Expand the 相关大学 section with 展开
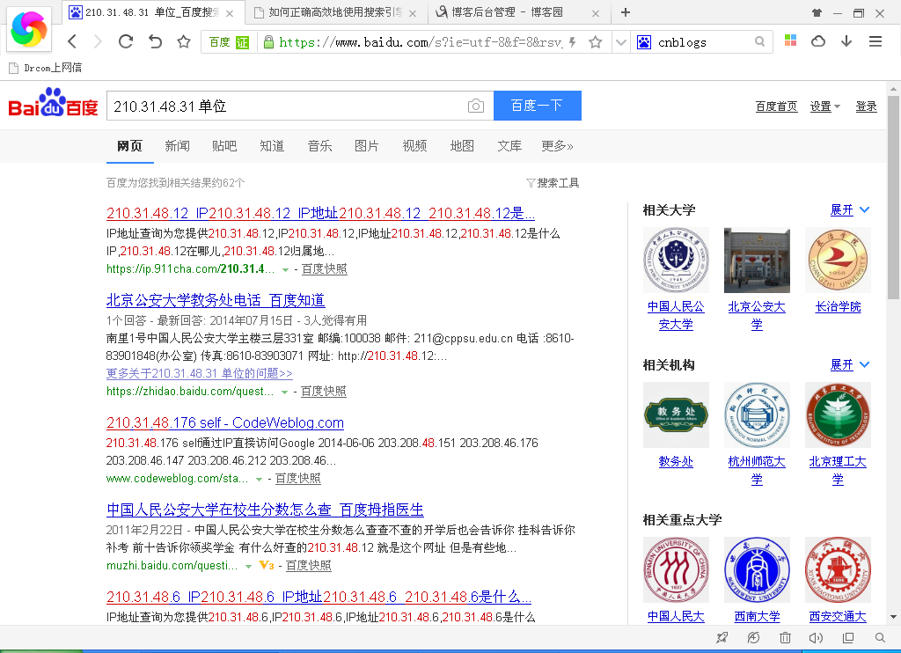The image size is (901, 653). tap(850, 209)
